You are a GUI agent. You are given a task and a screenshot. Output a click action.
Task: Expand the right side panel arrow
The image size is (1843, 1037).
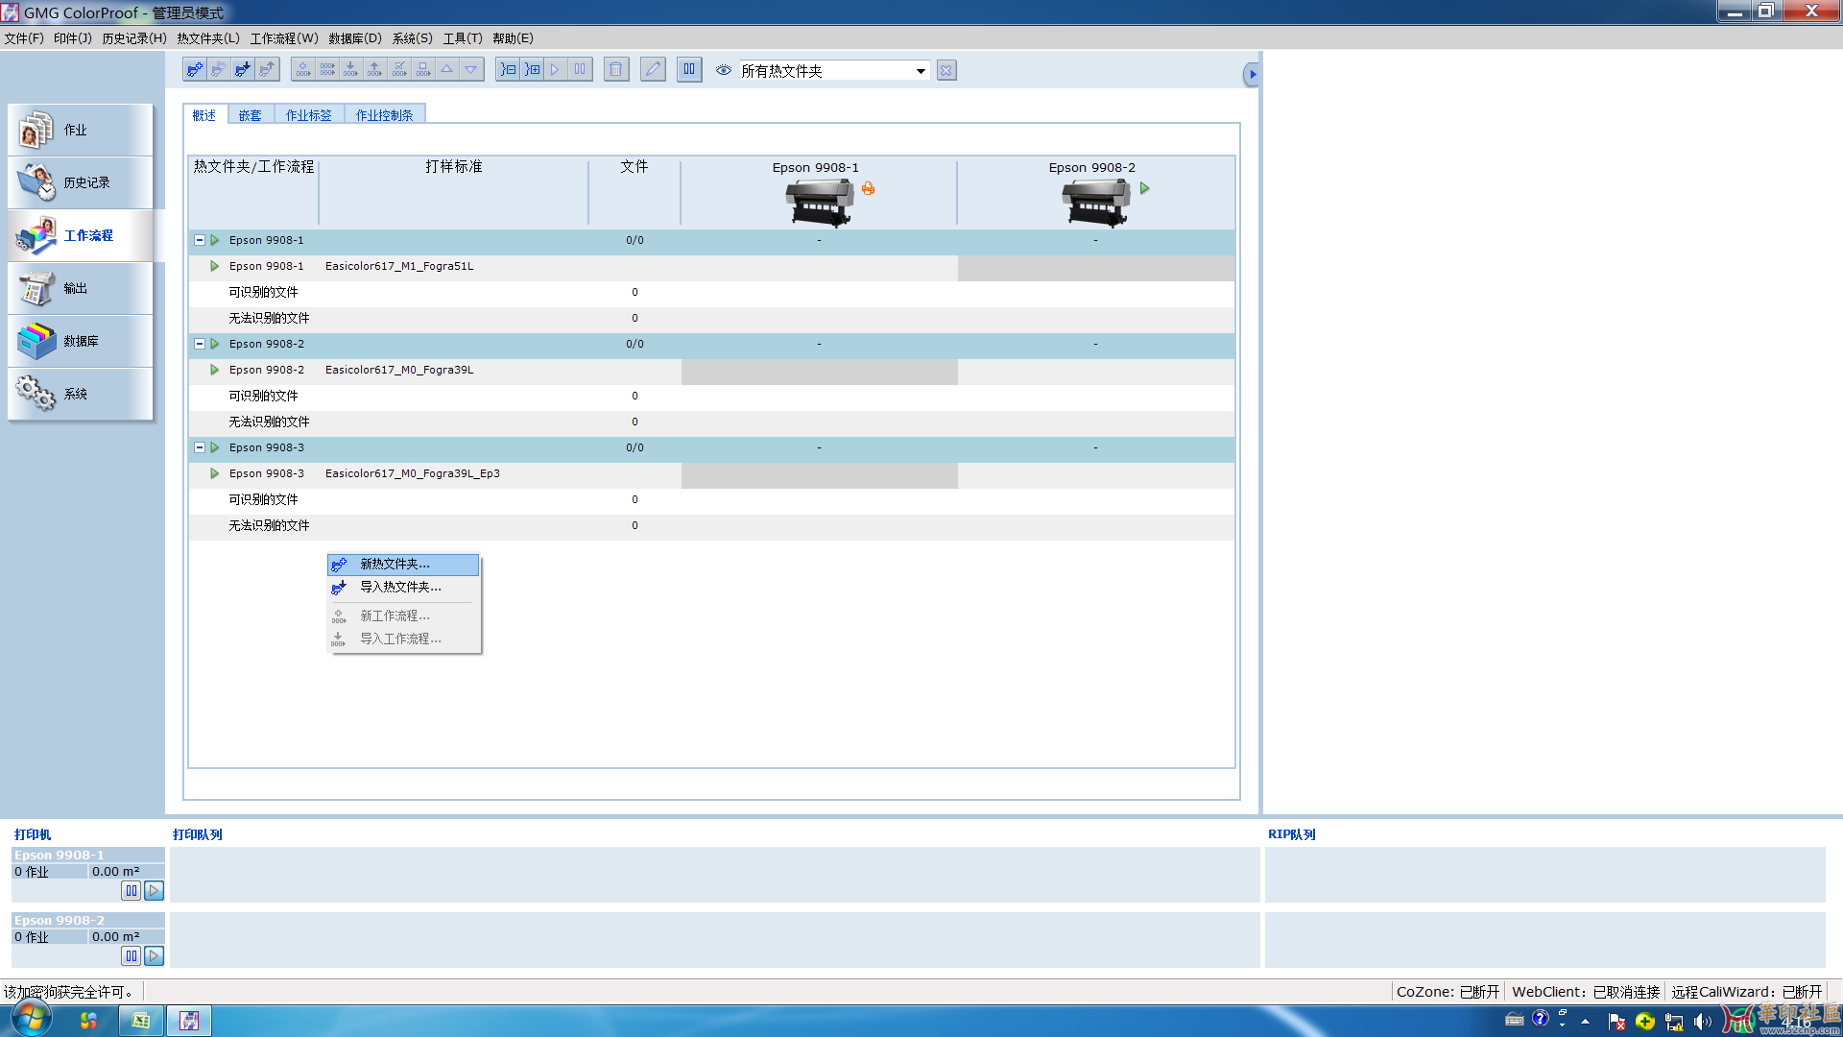[x=1252, y=74]
